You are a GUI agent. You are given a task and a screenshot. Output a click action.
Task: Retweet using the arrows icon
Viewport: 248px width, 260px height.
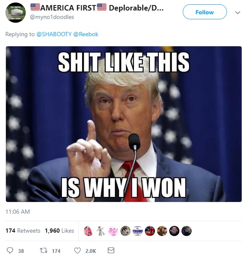(x=44, y=250)
